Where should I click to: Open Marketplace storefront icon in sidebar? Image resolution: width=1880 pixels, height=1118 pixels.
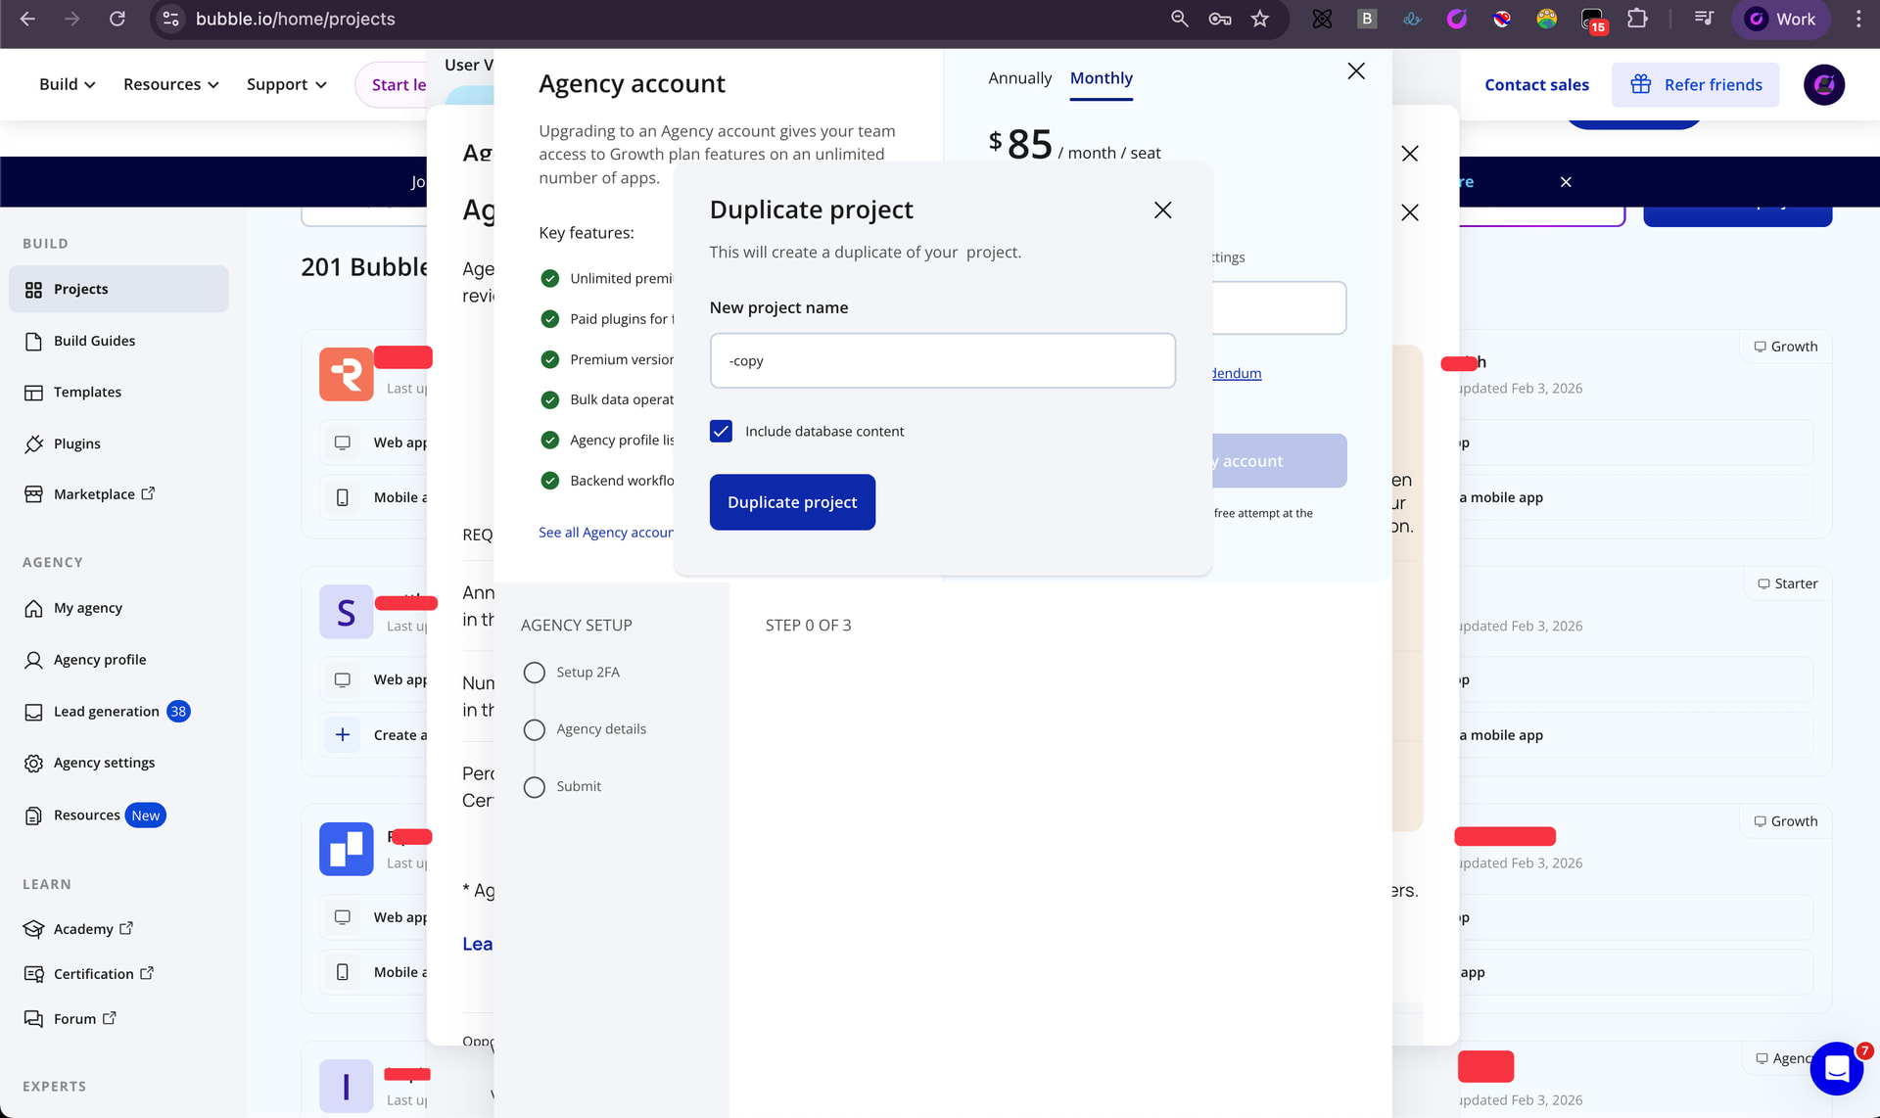[x=33, y=494]
